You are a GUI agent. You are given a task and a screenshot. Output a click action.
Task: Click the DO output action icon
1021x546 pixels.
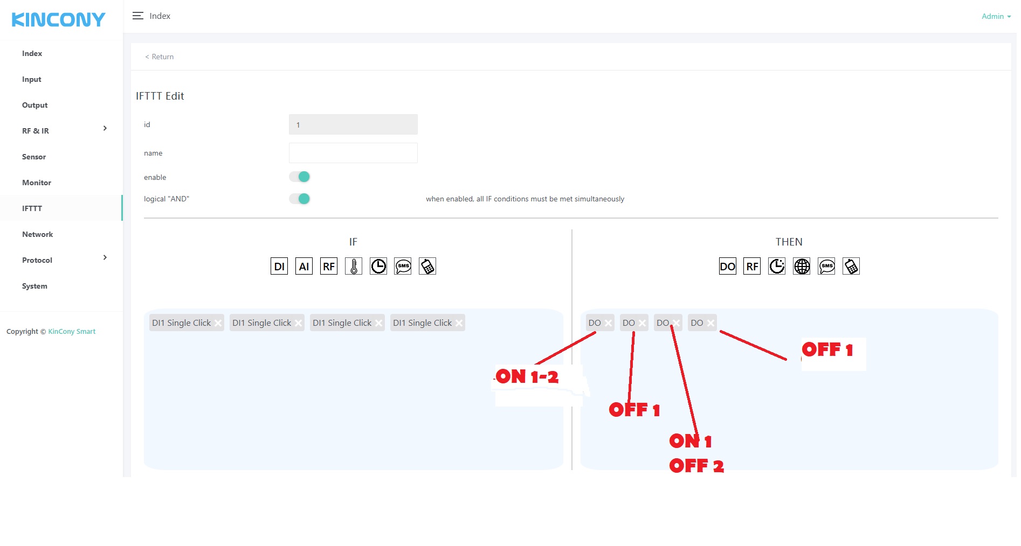pos(727,266)
